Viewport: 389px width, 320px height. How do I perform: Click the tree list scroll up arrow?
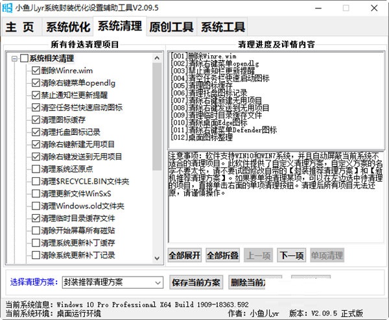pyautogui.click(x=157, y=58)
